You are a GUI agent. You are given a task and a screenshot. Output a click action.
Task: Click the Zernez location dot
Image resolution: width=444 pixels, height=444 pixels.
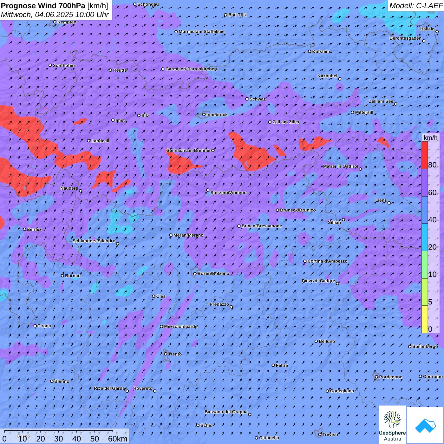coord(25,229)
